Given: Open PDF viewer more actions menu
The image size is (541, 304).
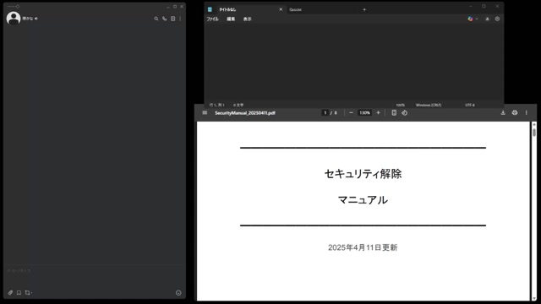Looking at the screenshot, I should point(526,112).
